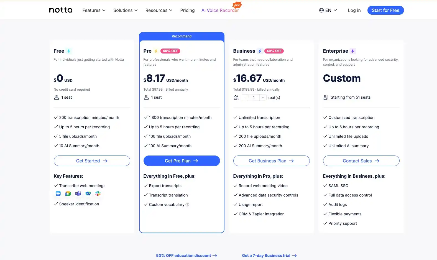
Task: Click the Slack icon
Action: tap(98, 193)
